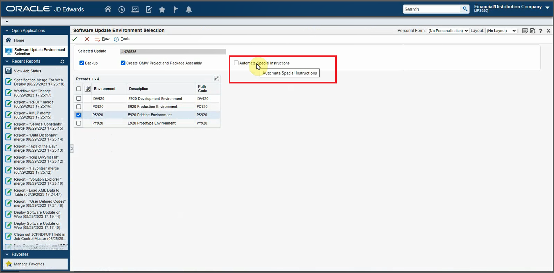Click E920 Development Environment description cell
The image size is (554, 273).
[x=161, y=99]
